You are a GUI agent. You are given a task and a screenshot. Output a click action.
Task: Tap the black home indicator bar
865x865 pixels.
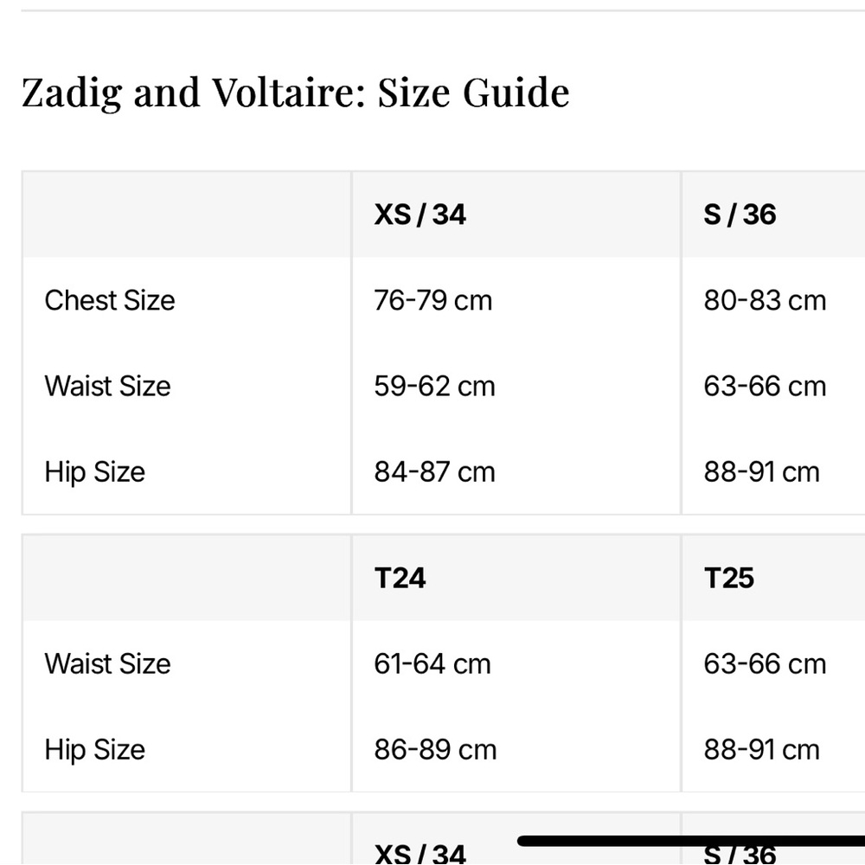(x=690, y=842)
